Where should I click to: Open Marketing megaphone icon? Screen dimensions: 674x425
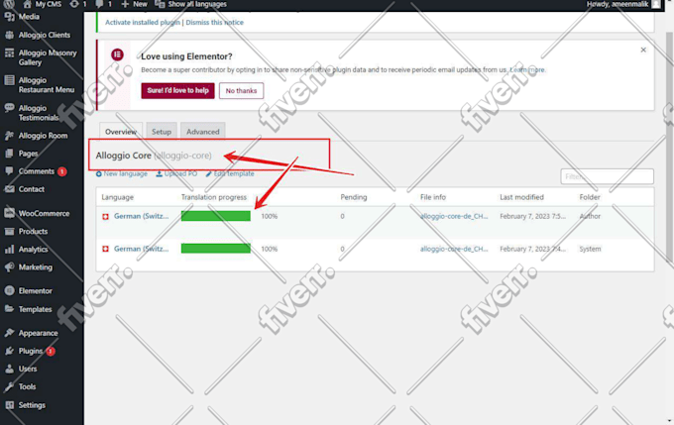9,266
